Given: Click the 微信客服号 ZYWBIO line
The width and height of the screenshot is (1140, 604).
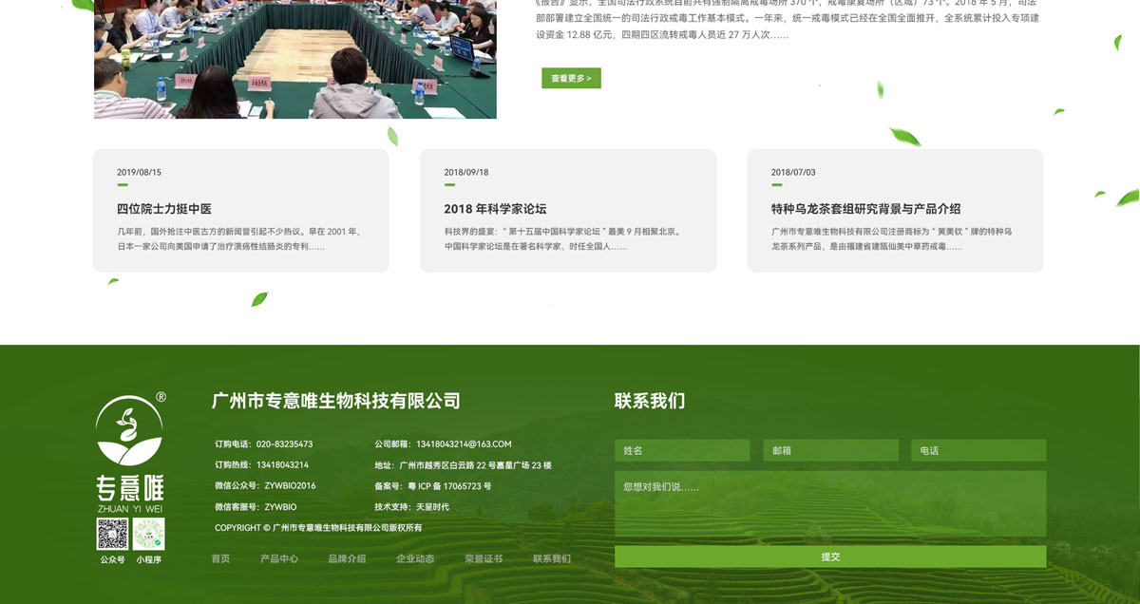Looking at the screenshot, I should 256,507.
